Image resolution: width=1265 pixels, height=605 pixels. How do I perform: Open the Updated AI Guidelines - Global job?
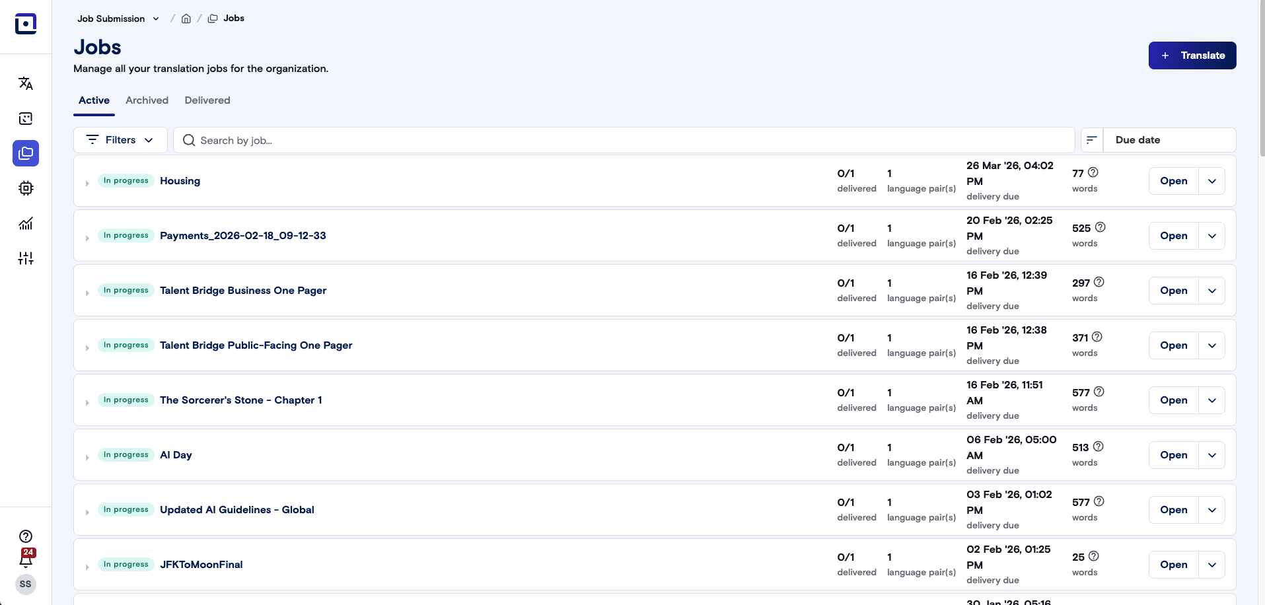(1174, 510)
